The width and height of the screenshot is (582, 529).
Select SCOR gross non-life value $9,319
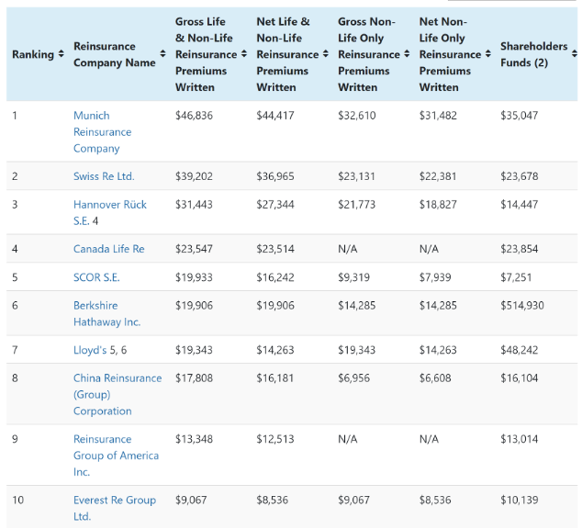353,277
